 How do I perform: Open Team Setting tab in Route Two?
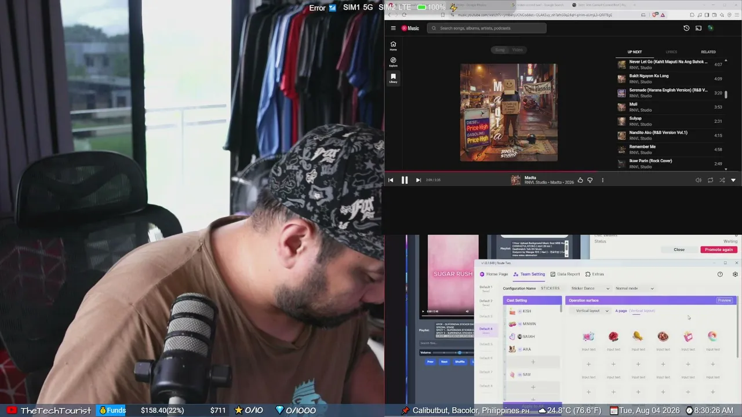click(529, 274)
